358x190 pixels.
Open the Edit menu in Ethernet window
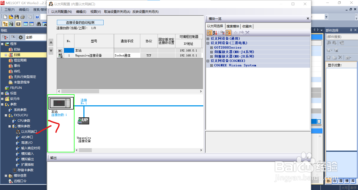(81, 12)
